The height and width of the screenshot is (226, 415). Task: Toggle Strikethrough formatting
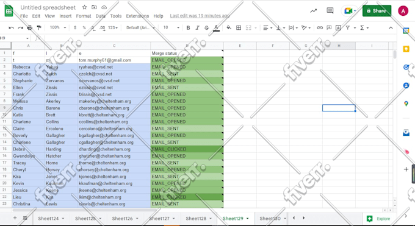coord(207,28)
